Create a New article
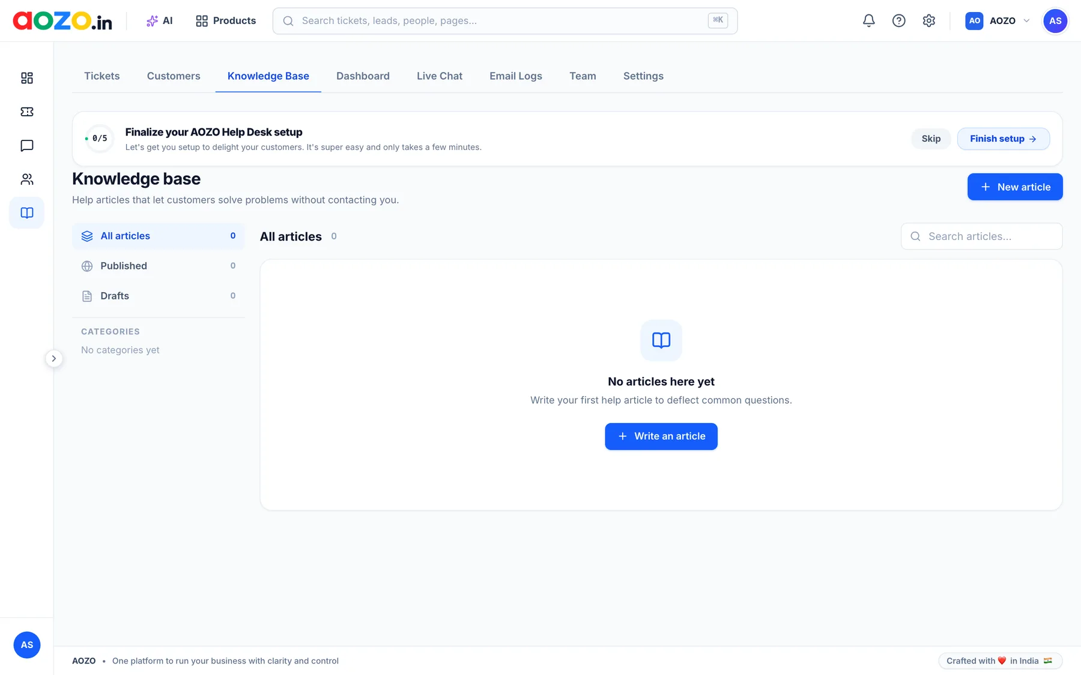1081x675 pixels. (1015, 187)
